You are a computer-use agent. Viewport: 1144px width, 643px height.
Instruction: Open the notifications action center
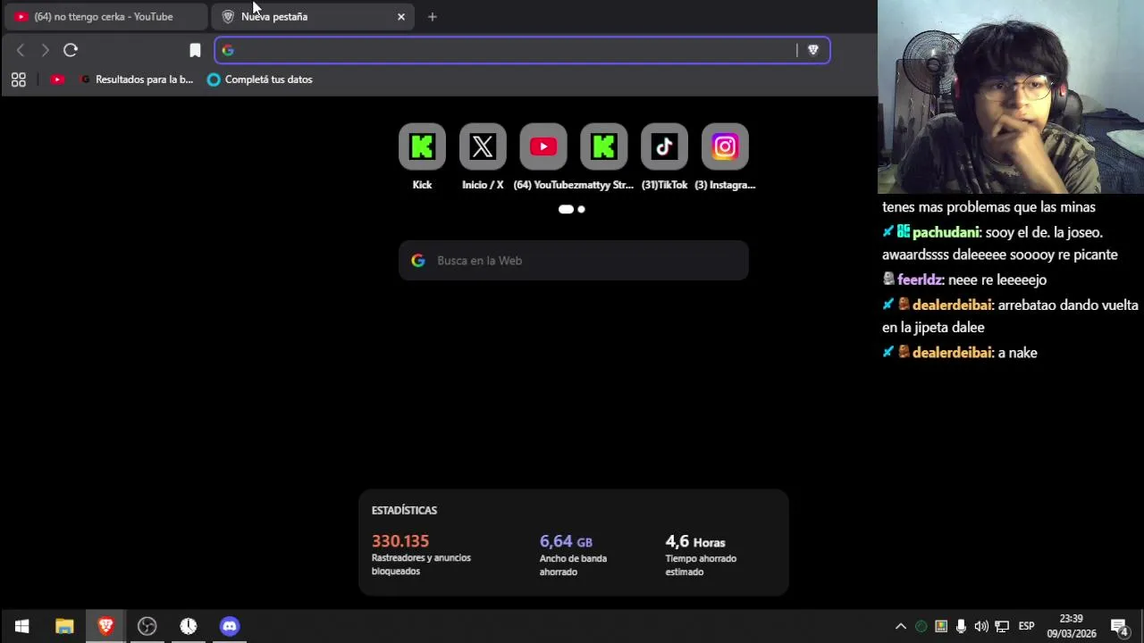tap(1119, 626)
